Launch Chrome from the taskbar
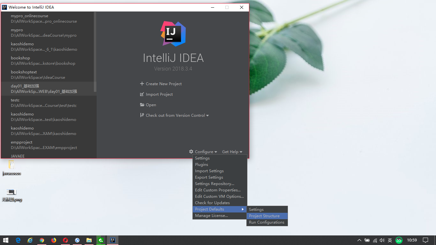The width and height of the screenshot is (436, 245). [x=42, y=240]
